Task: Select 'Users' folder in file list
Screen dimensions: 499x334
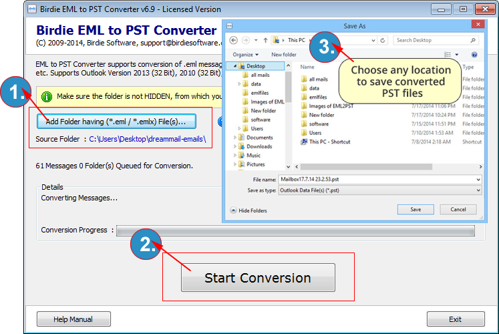Action: tap(315, 133)
